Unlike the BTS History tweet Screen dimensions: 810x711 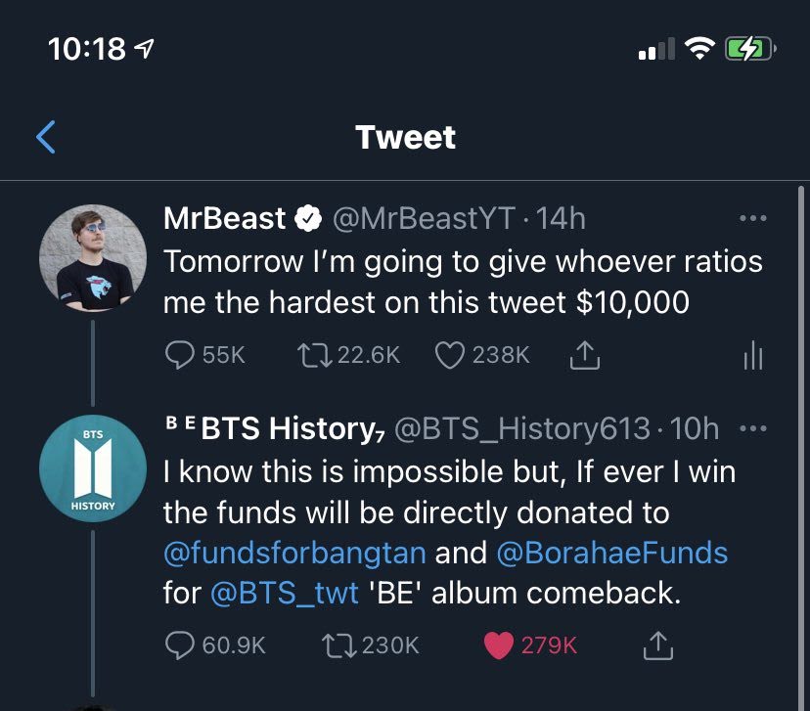pos(501,644)
